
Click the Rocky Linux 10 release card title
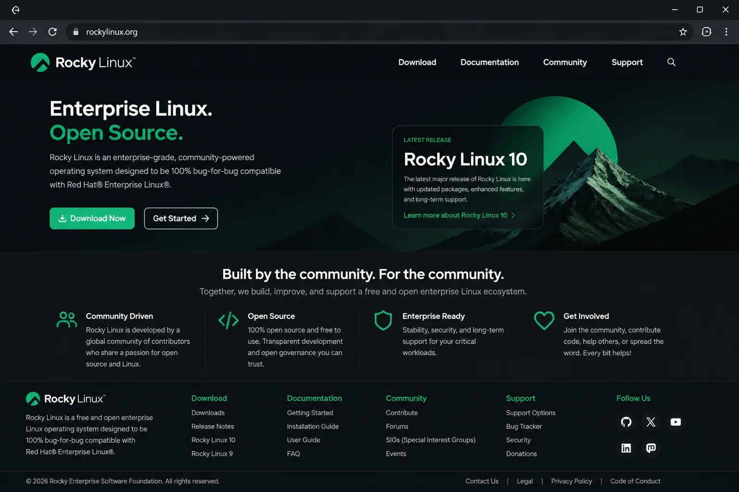pos(465,159)
